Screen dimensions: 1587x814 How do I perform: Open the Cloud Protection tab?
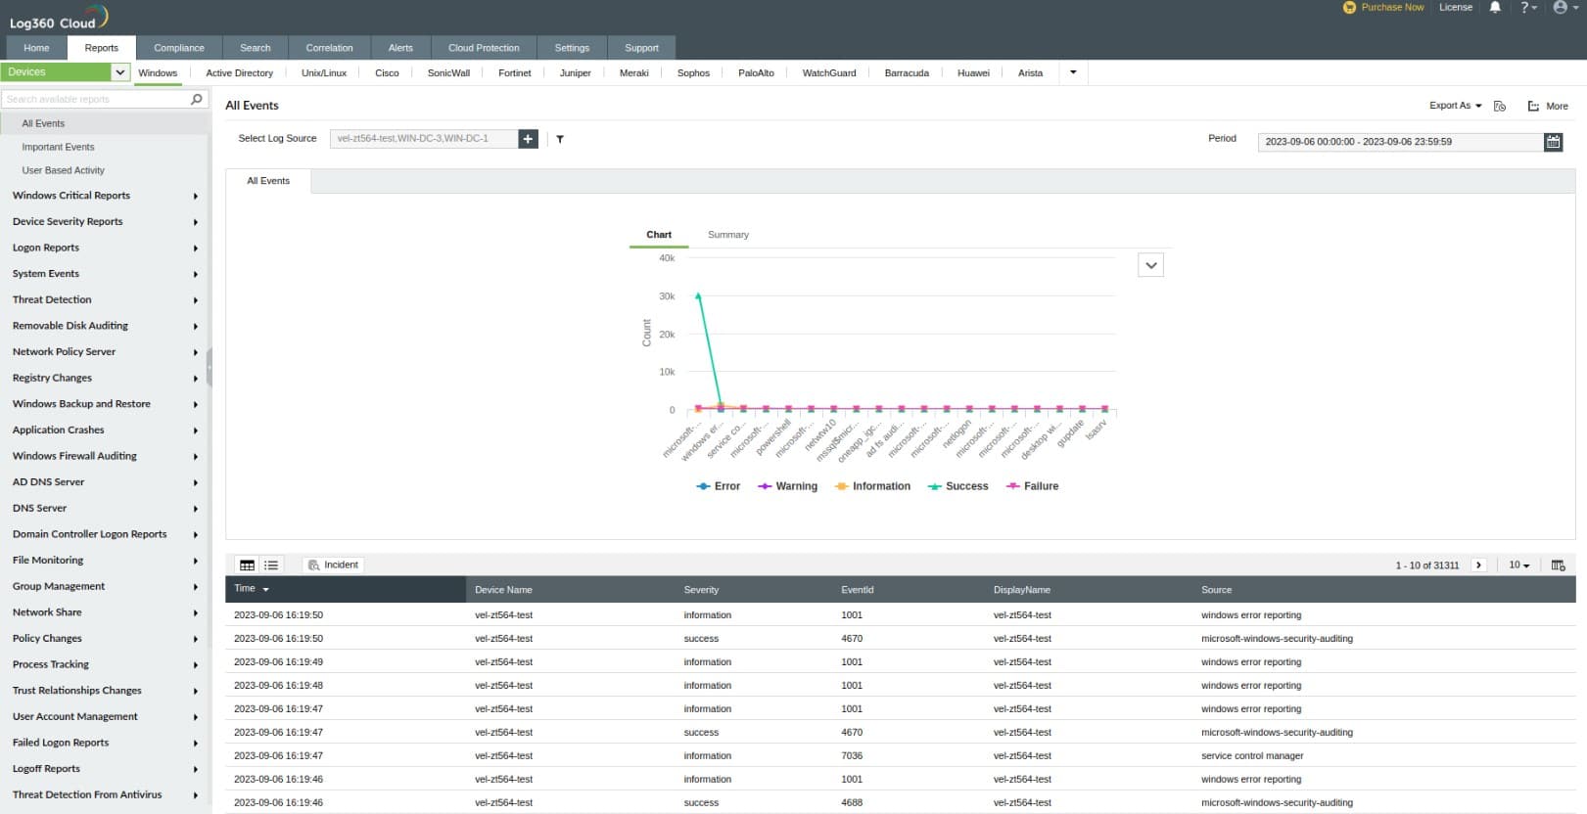coord(484,48)
